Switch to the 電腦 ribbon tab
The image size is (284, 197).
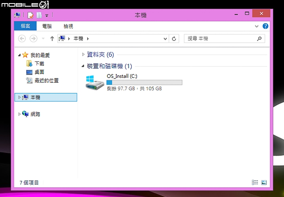[x=47, y=26]
